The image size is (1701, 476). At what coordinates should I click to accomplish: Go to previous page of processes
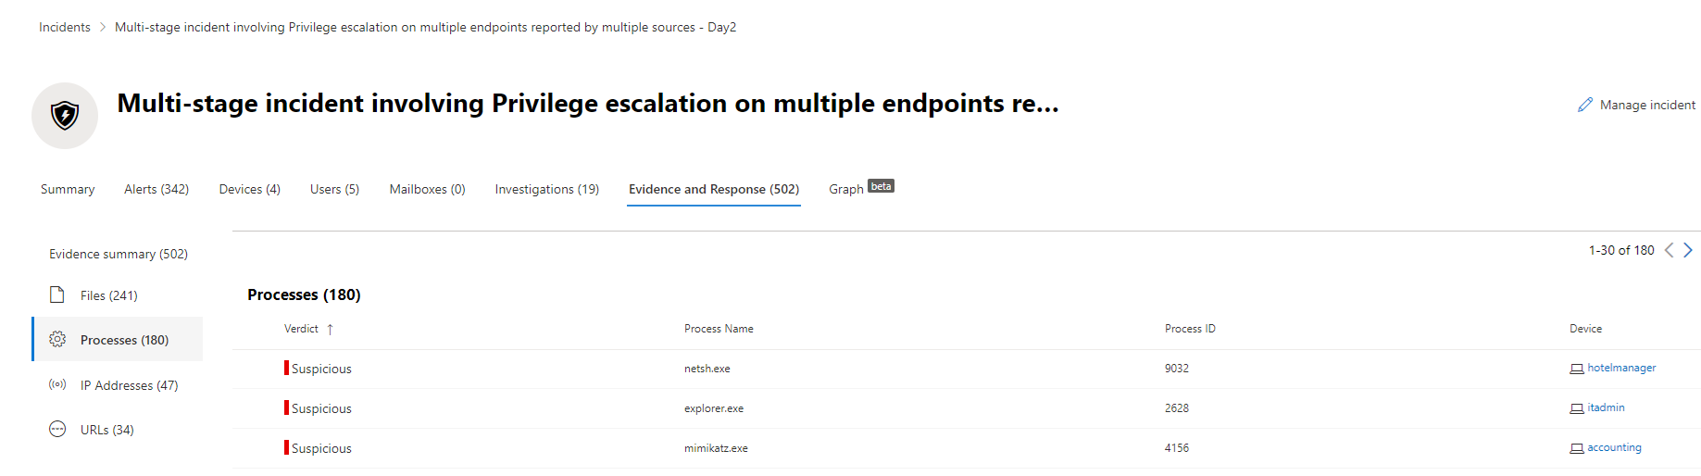1669,250
